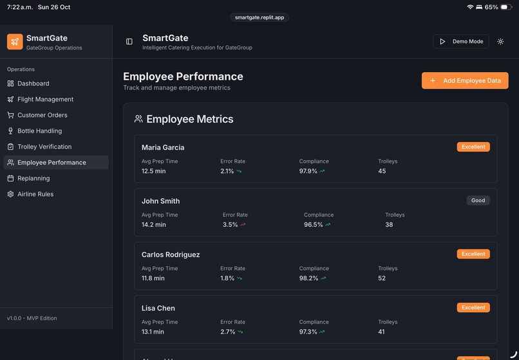The image size is (519, 360).
Task: Click Maria Garcia's 12.5 min prep time
Action: 154,171
